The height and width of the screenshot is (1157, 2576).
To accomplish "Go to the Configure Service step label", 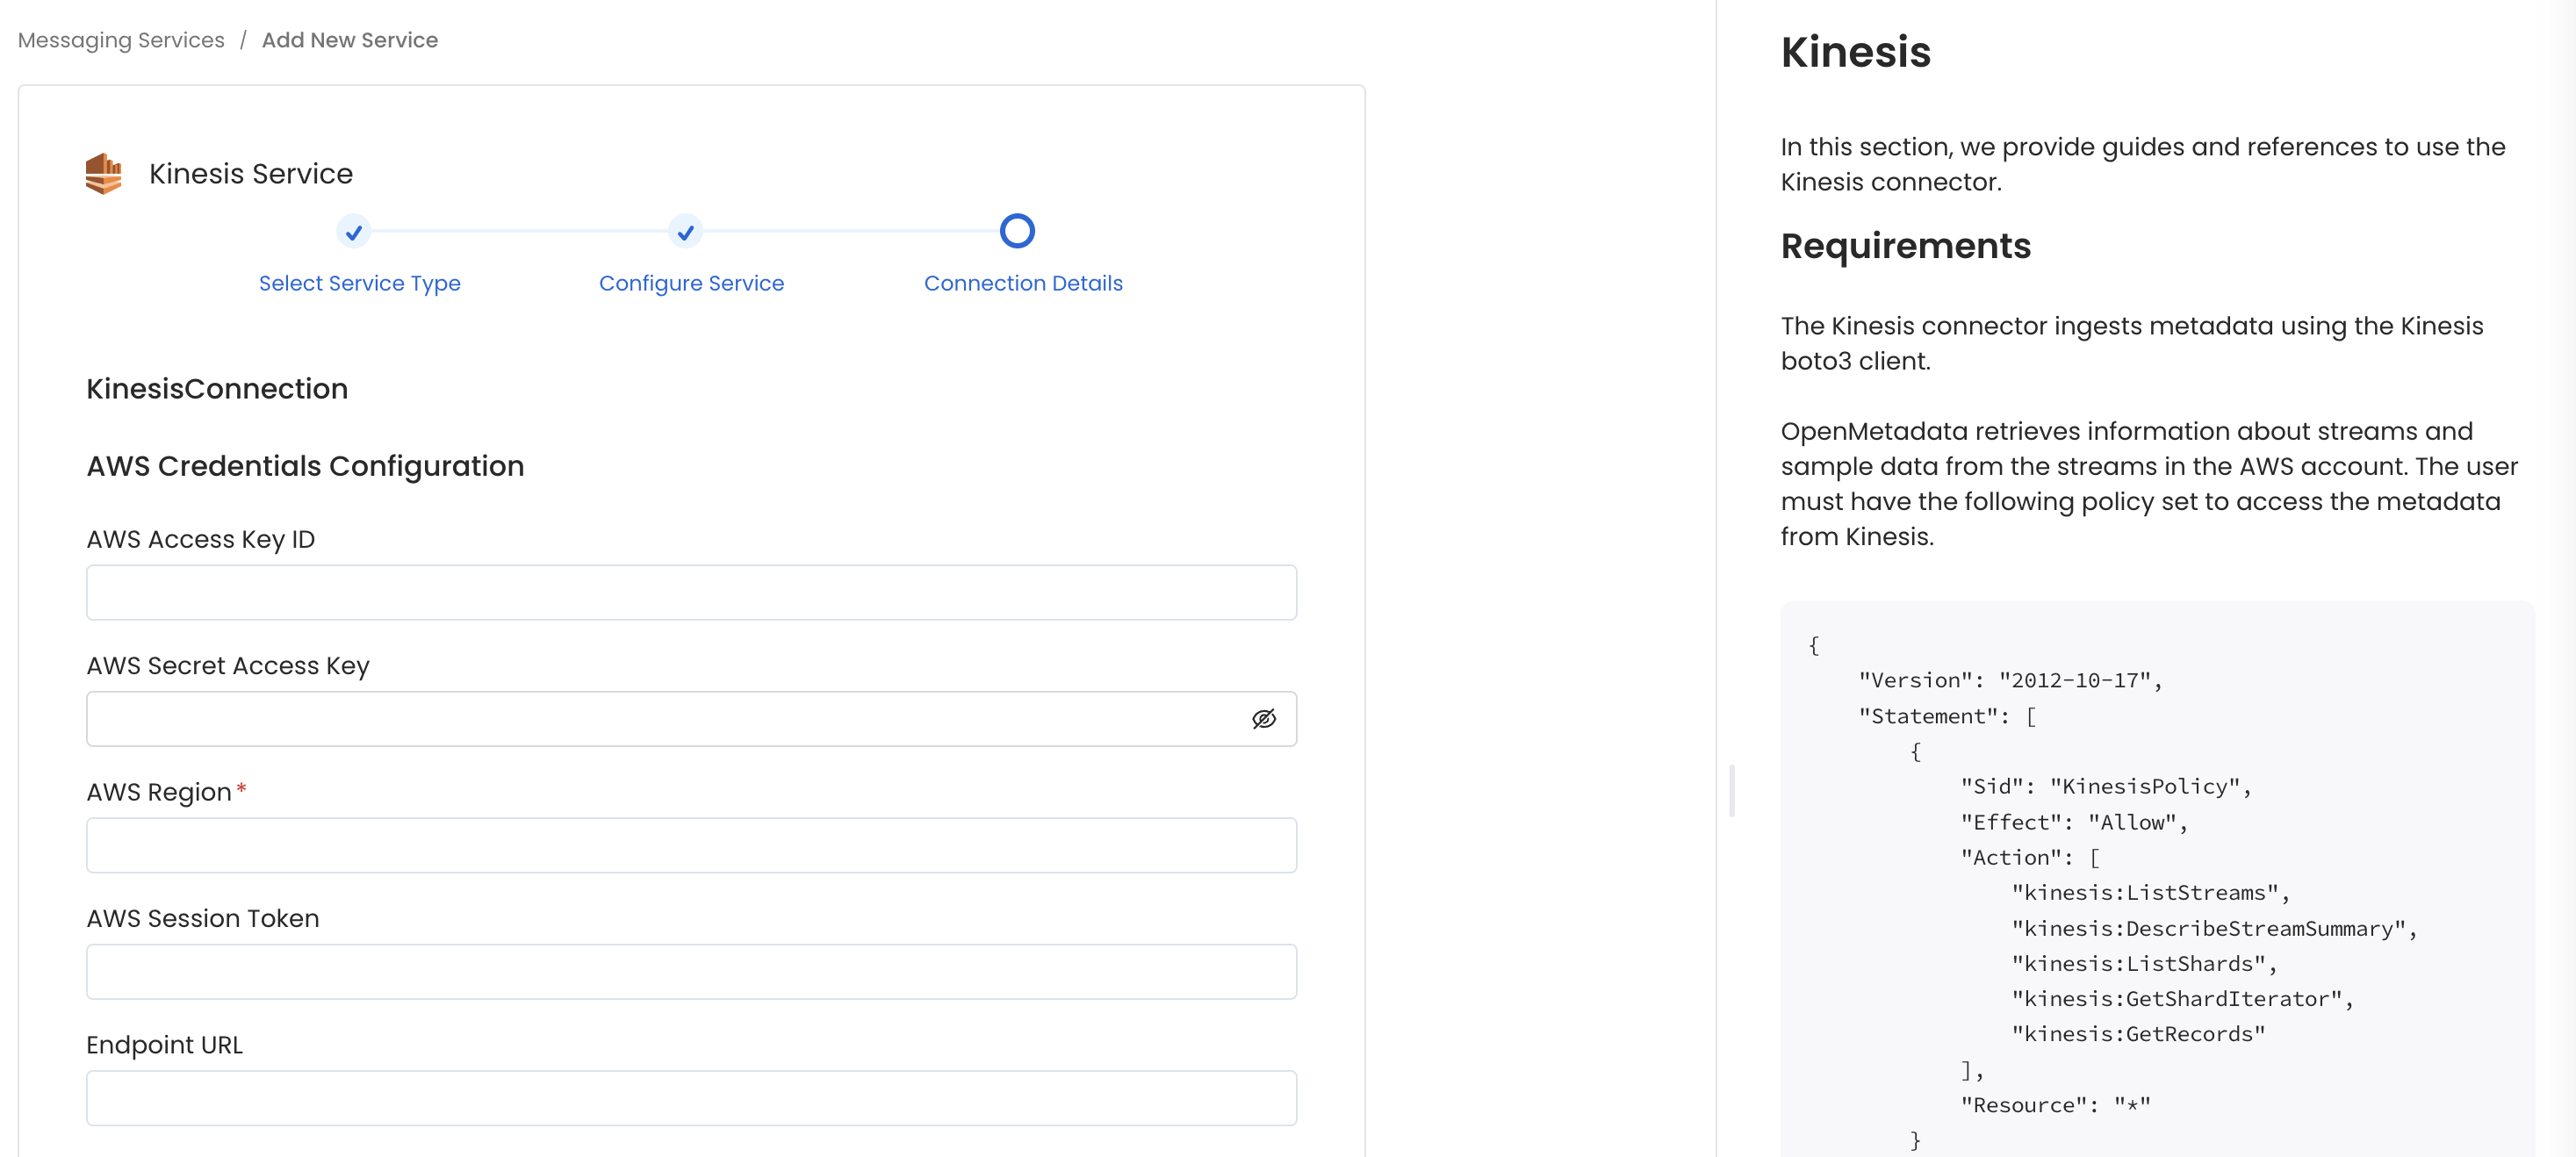I will (691, 283).
